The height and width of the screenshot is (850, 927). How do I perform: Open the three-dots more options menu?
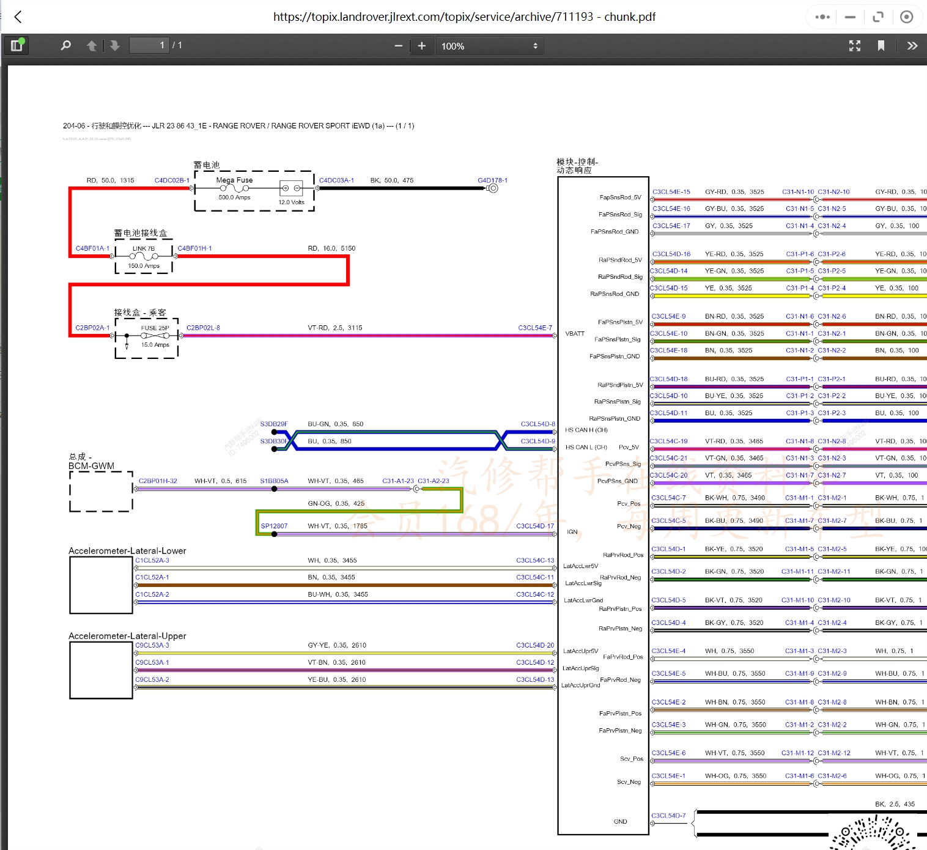point(822,17)
